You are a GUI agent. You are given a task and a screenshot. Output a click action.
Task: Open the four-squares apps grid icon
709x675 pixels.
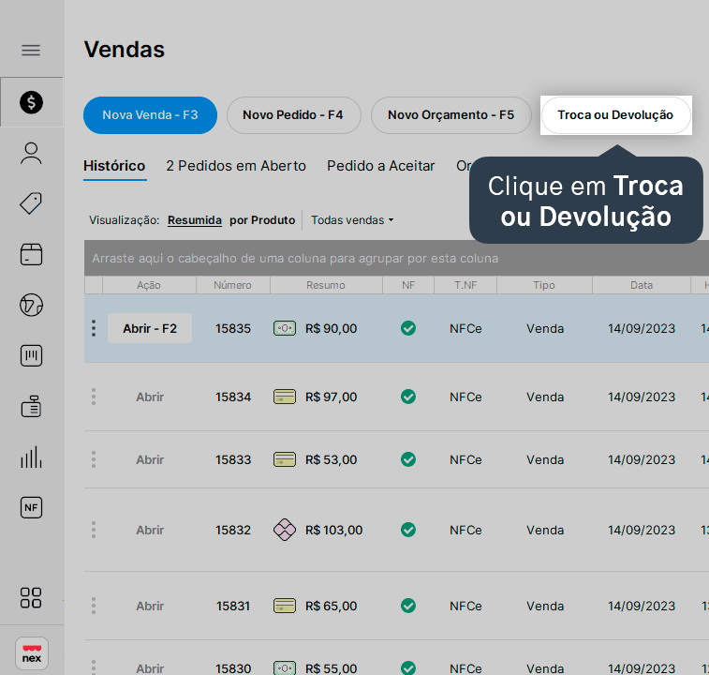(31, 598)
